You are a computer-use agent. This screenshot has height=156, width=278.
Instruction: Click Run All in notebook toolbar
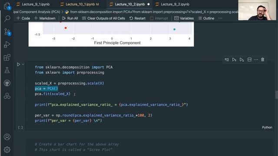(x=70, y=18)
